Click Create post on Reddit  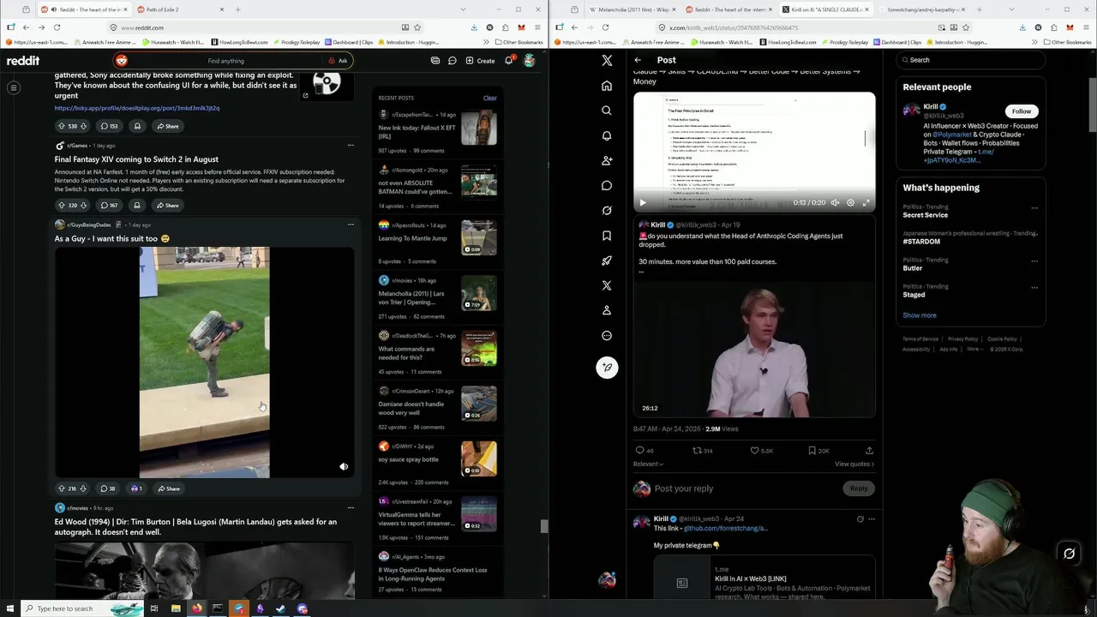(x=480, y=61)
